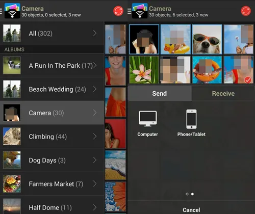Tap the 'Beach Wedding (24)' label
255x214 pixels.
[57, 89]
